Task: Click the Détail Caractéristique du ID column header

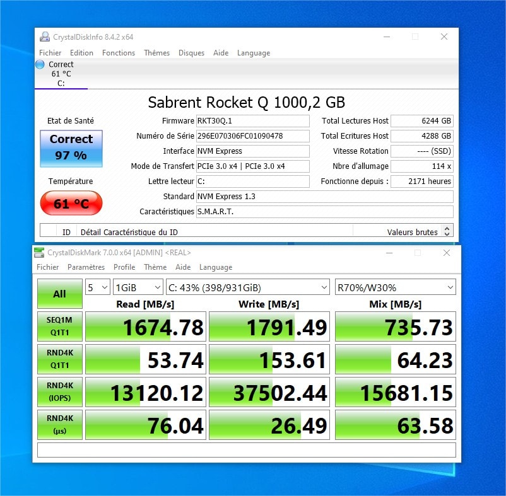Action: point(129,232)
